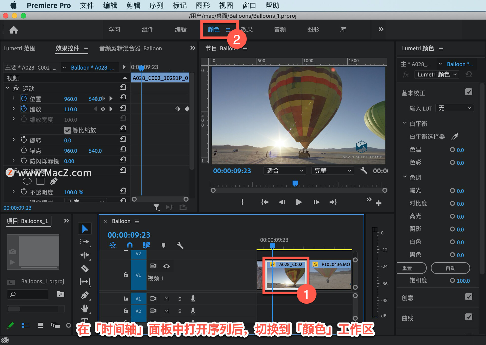This screenshot has height=345, width=486.
Task: Open the Window menu
Action: (x=249, y=5)
